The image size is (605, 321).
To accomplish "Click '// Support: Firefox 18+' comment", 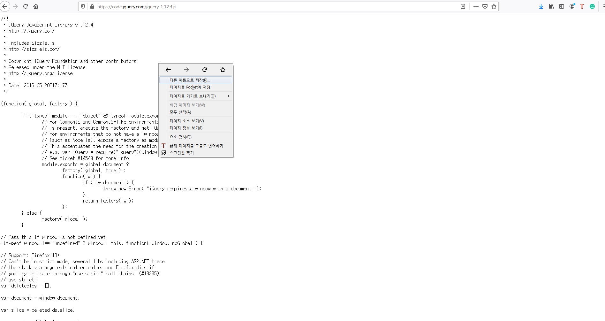I will [x=30, y=255].
